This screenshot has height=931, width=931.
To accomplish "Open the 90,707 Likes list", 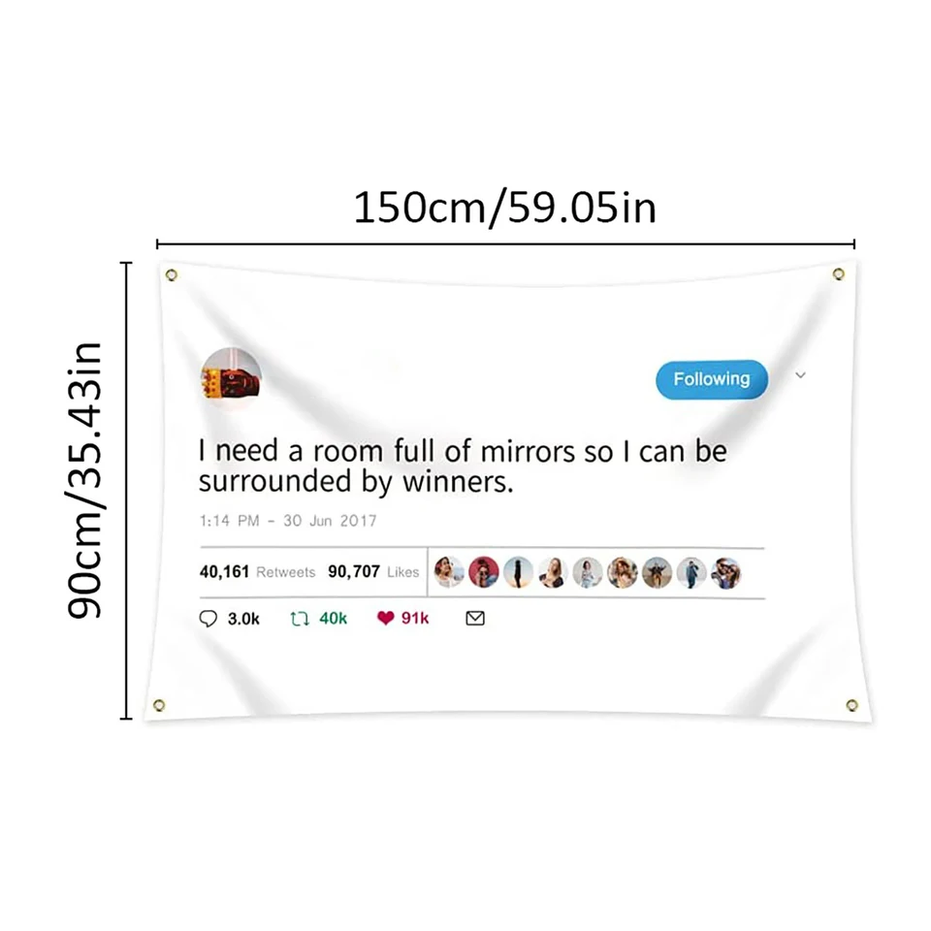I will coord(373,572).
